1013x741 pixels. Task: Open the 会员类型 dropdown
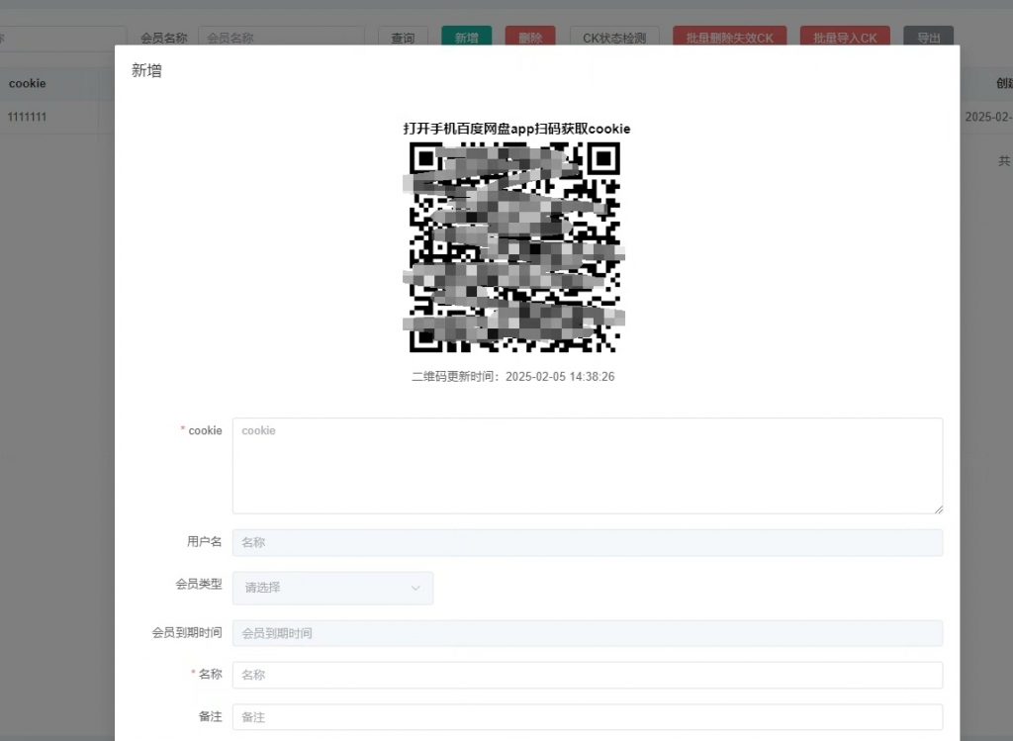click(x=332, y=588)
